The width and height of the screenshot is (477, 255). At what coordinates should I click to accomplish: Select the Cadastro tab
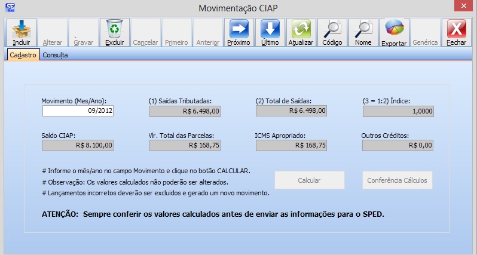coord(23,55)
